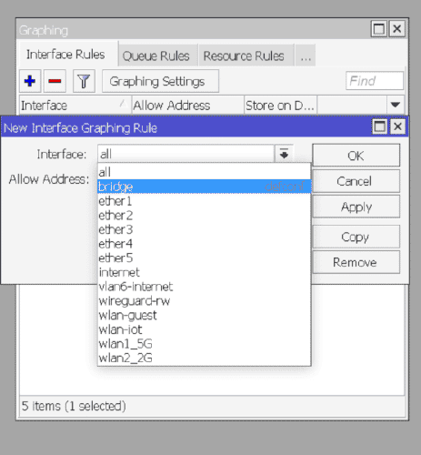Select 'wlan2_2G' from the list
The image size is (421, 455).
[204, 358]
